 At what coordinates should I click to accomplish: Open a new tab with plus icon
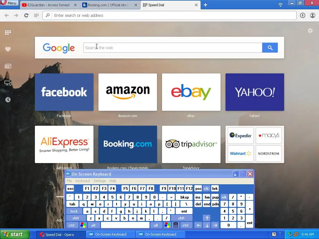point(206,5)
